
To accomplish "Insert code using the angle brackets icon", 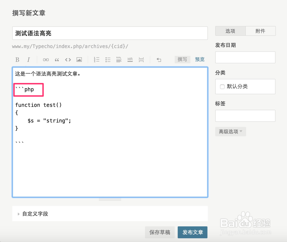I will [x=68, y=59].
